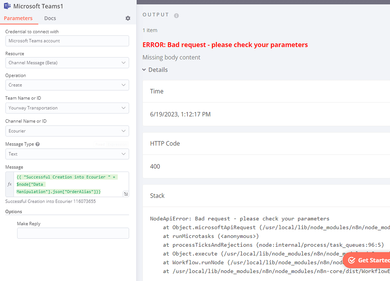Open the expanded expression editor icon
Image resolution: width=390 pixels, height=281 pixels.
(126, 194)
